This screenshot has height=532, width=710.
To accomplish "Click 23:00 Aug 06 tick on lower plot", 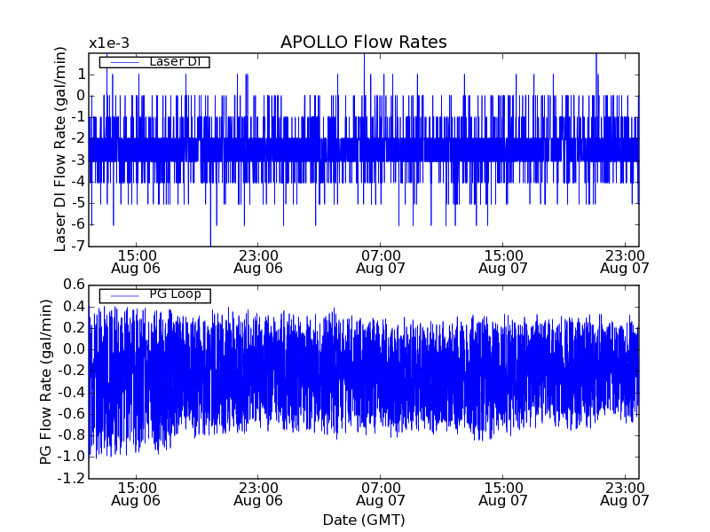I will (x=257, y=493).
